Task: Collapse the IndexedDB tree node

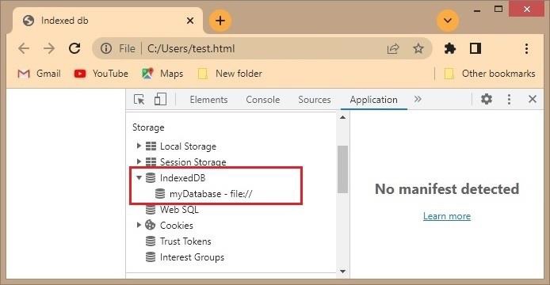Action: click(x=139, y=178)
